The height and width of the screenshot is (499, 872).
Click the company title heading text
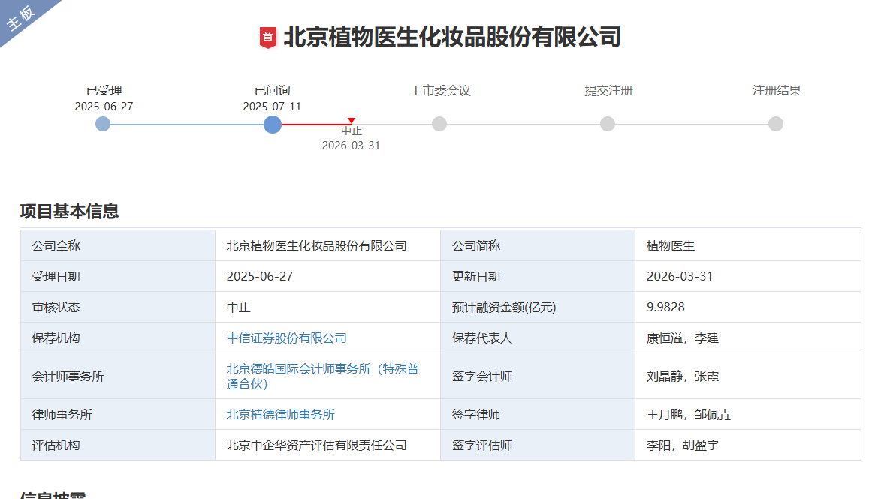click(x=451, y=37)
